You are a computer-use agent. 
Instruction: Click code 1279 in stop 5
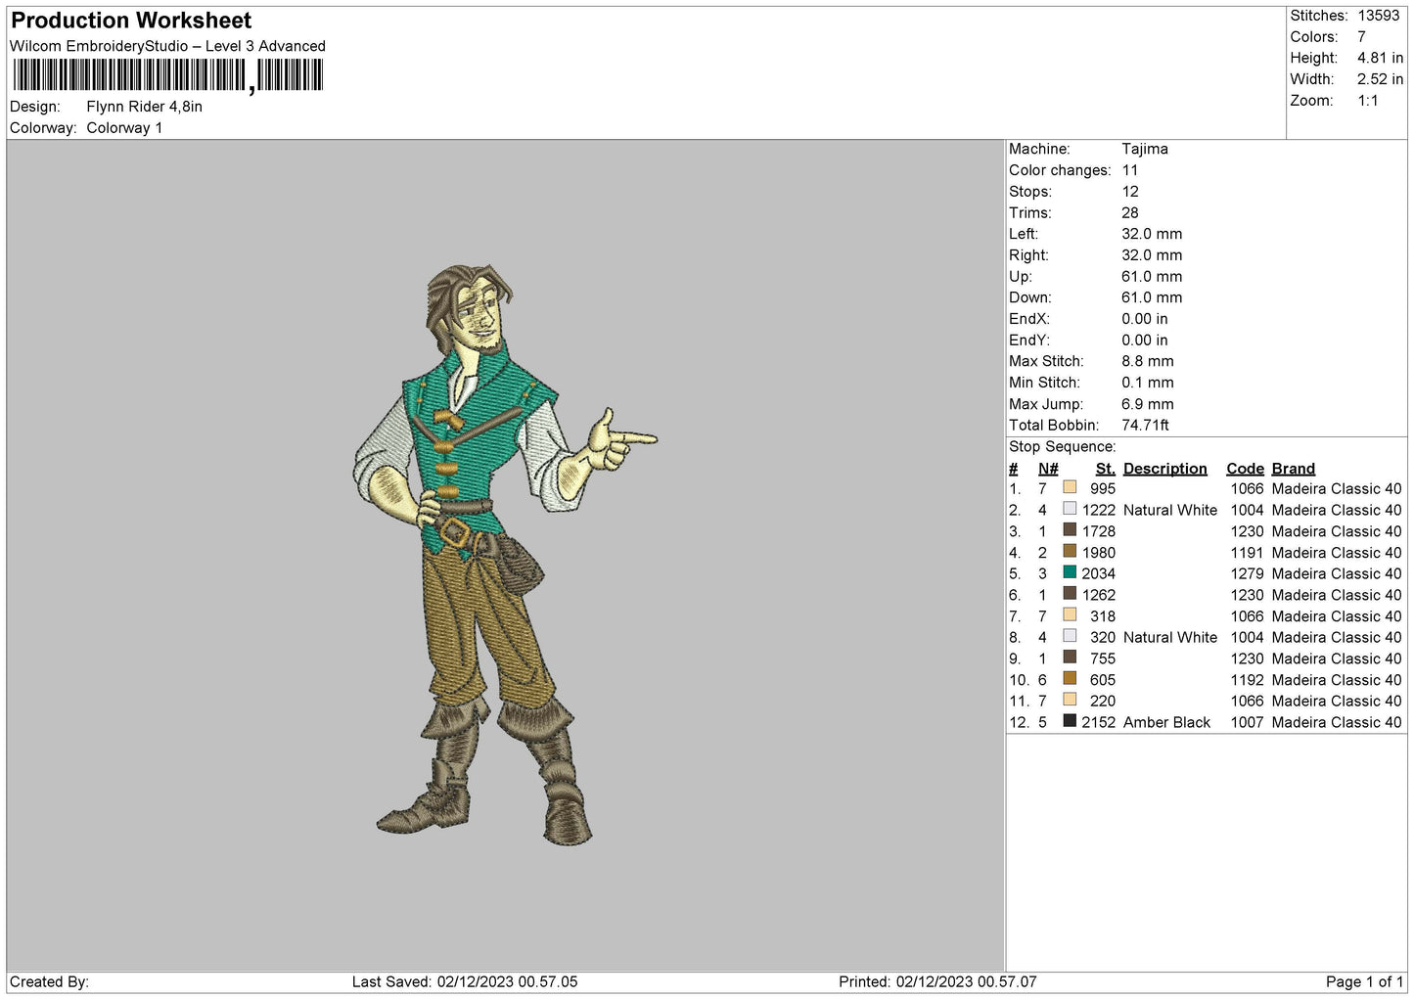1247,573
